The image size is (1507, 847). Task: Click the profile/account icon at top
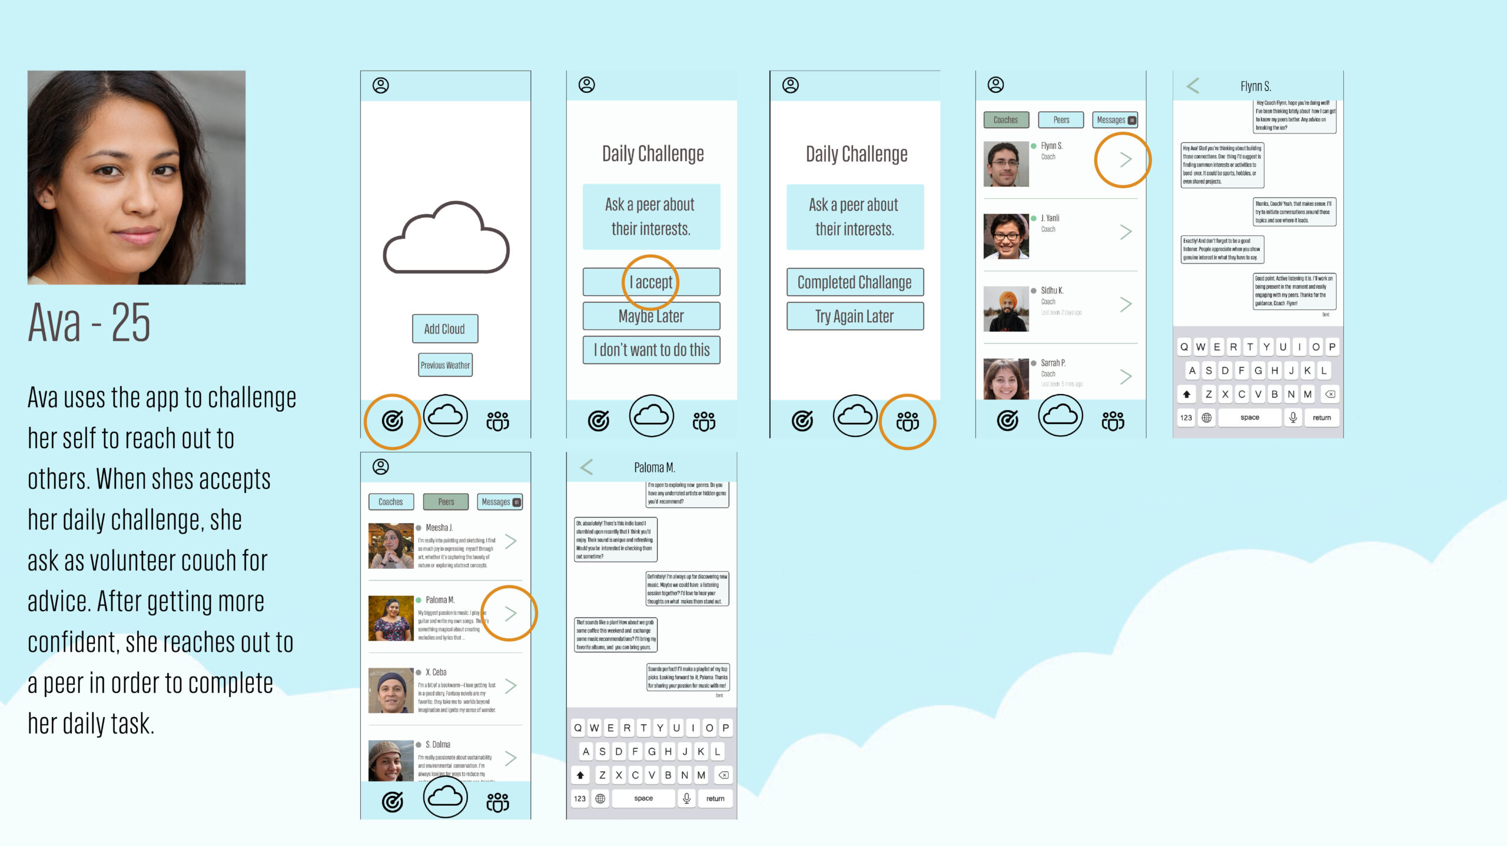point(382,86)
